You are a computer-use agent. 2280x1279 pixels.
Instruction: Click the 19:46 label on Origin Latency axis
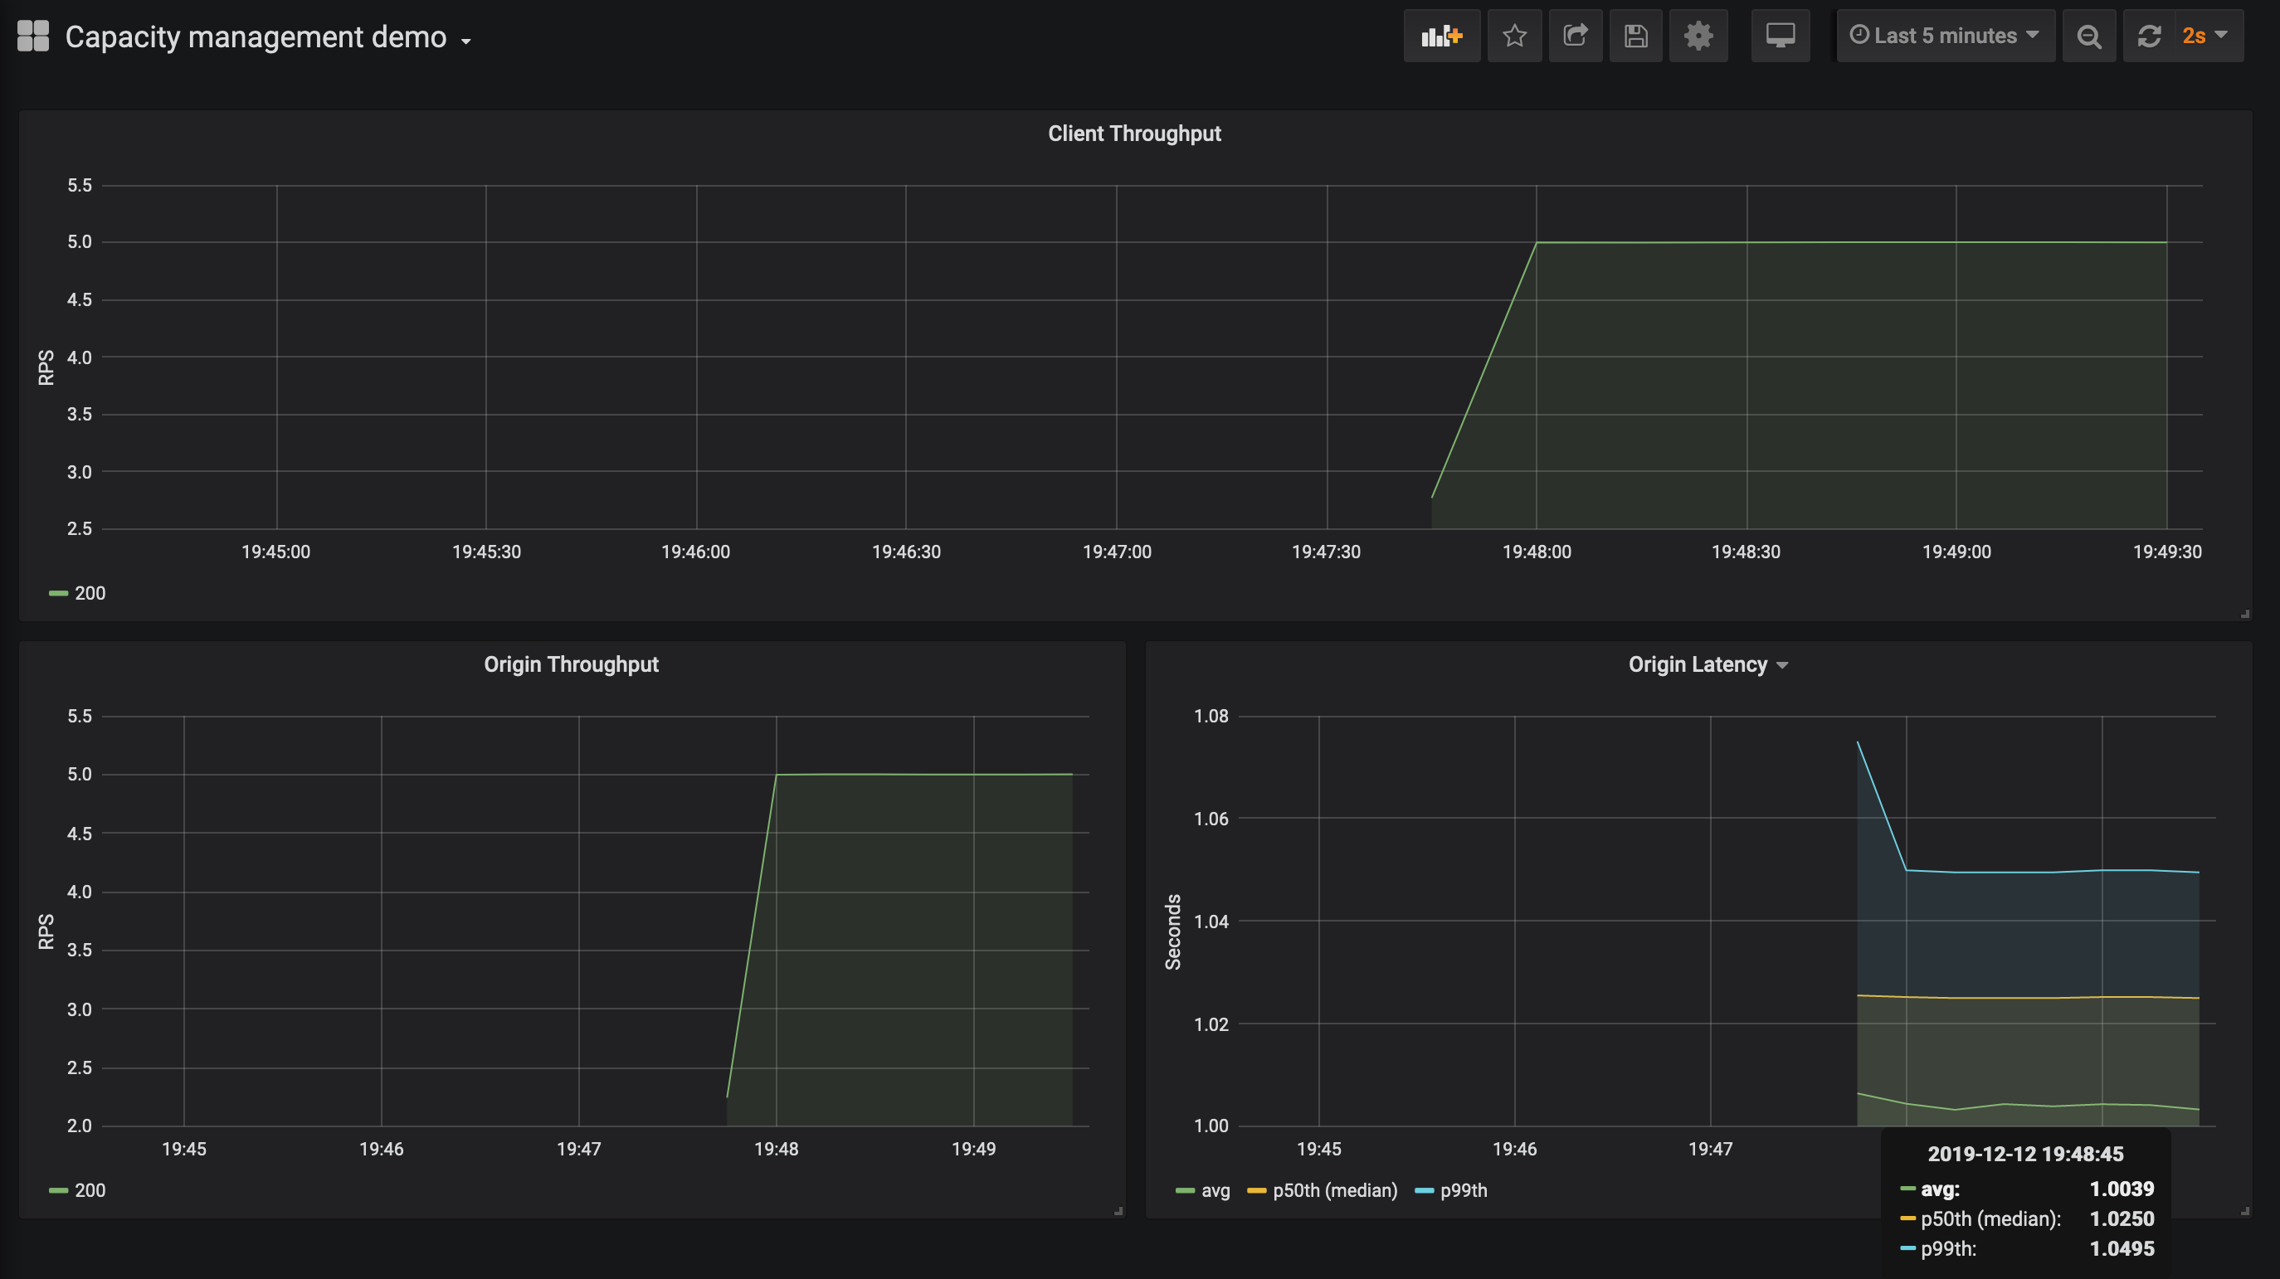point(1514,1149)
